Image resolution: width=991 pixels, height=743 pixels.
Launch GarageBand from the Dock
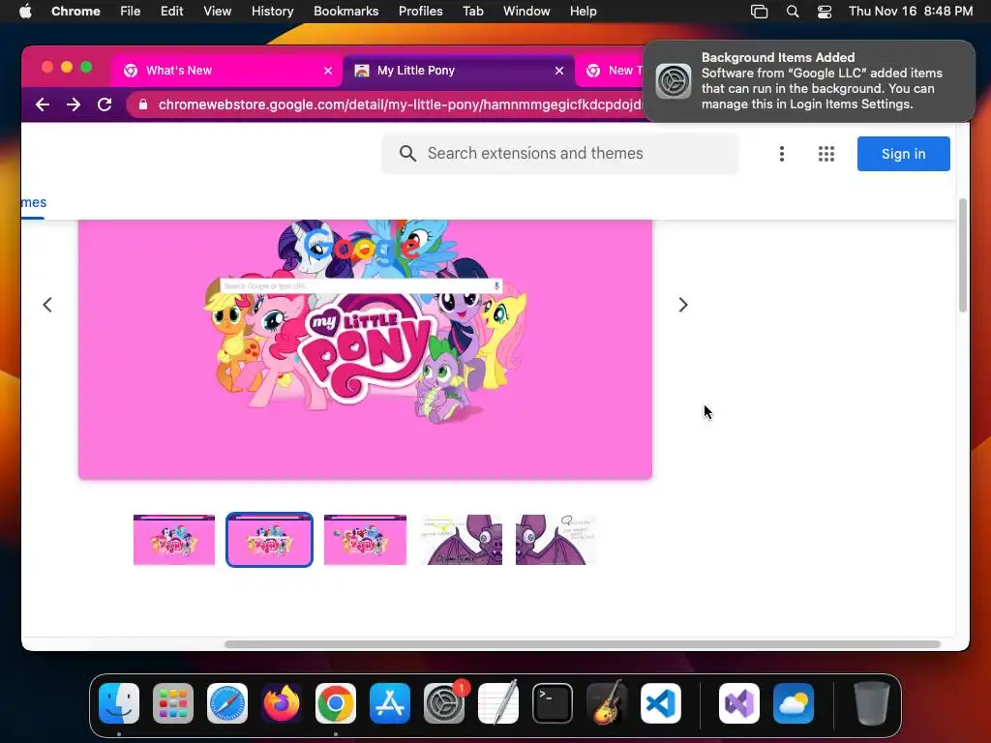point(607,703)
